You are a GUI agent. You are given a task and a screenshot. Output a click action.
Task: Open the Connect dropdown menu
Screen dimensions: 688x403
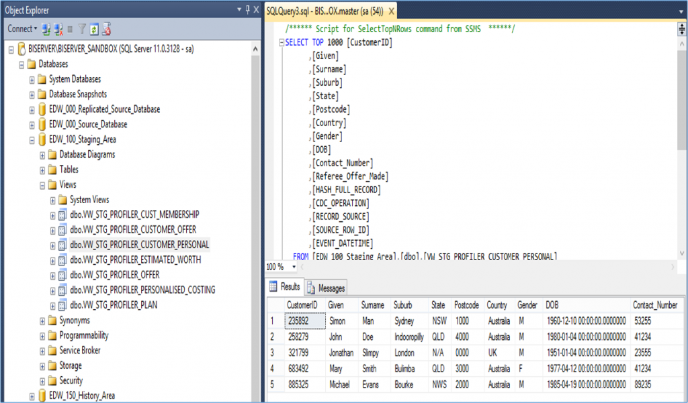[x=36, y=29]
